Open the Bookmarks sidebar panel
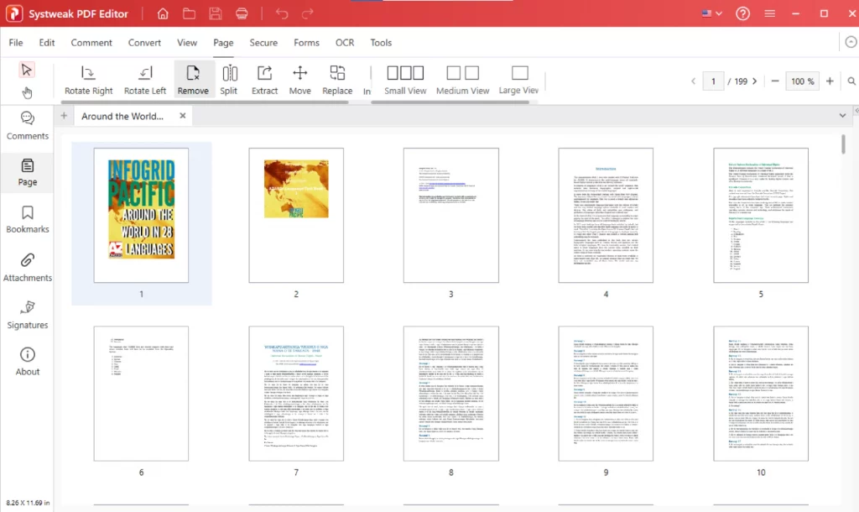859x512 pixels. 28,219
